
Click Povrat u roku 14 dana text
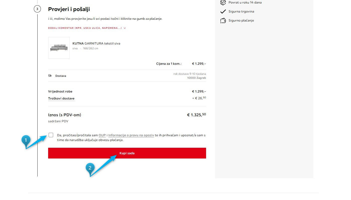pos(245,2)
